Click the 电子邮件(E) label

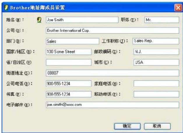coord(19,105)
